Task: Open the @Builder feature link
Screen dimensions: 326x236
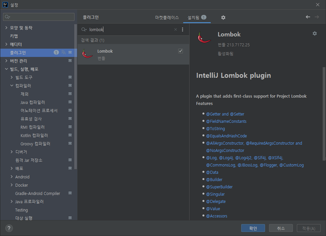Action: point(214,179)
